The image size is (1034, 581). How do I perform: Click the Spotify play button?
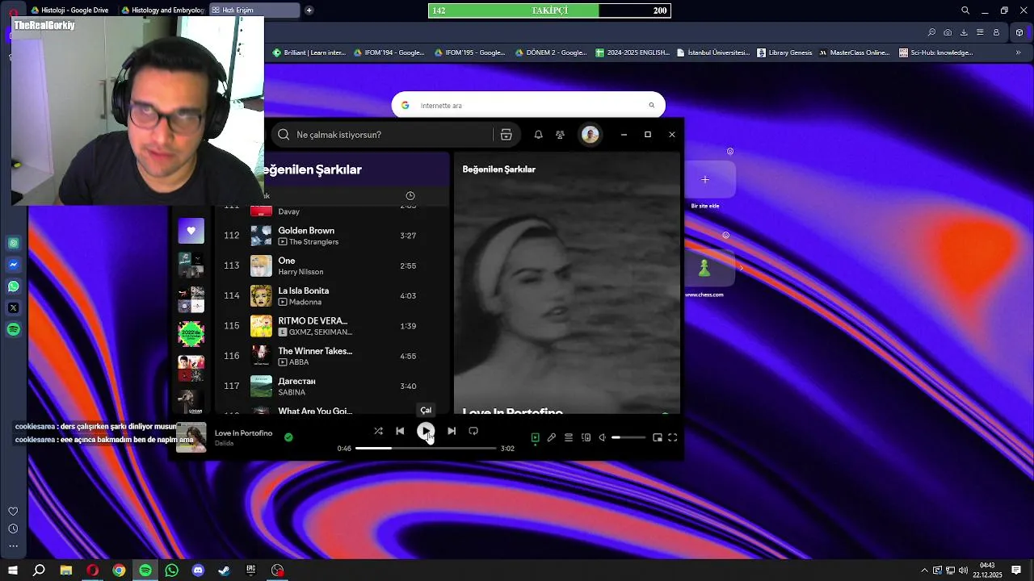coord(426,431)
